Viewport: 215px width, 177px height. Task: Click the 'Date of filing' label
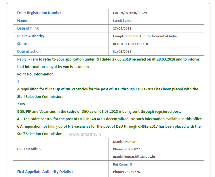click(28, 28)
